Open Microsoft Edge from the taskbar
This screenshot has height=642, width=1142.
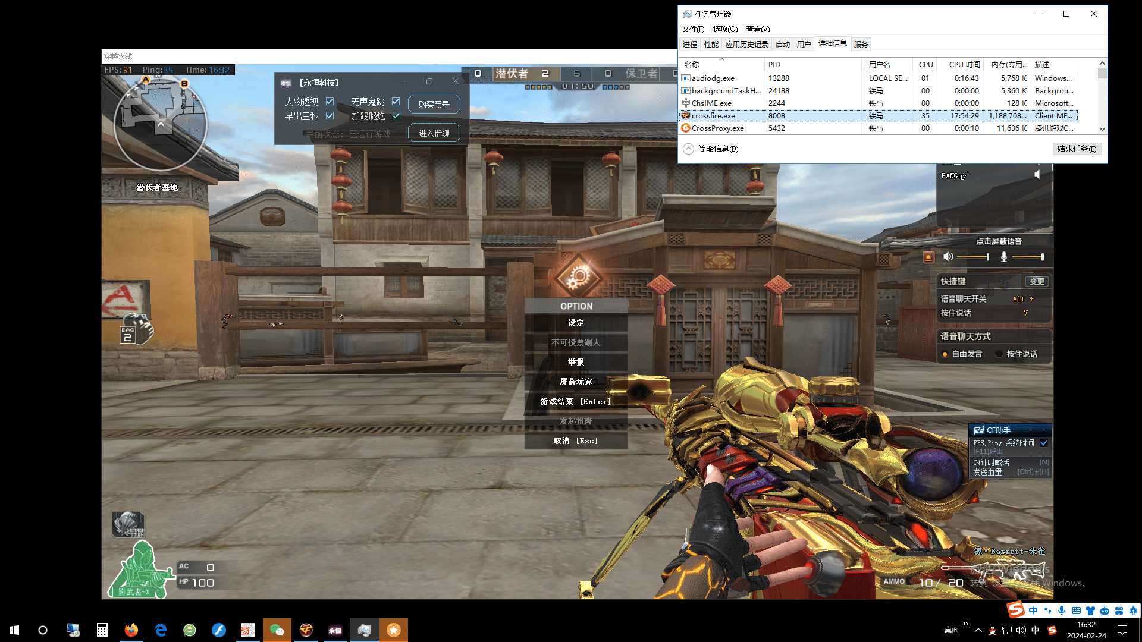(x=161, y=630)
